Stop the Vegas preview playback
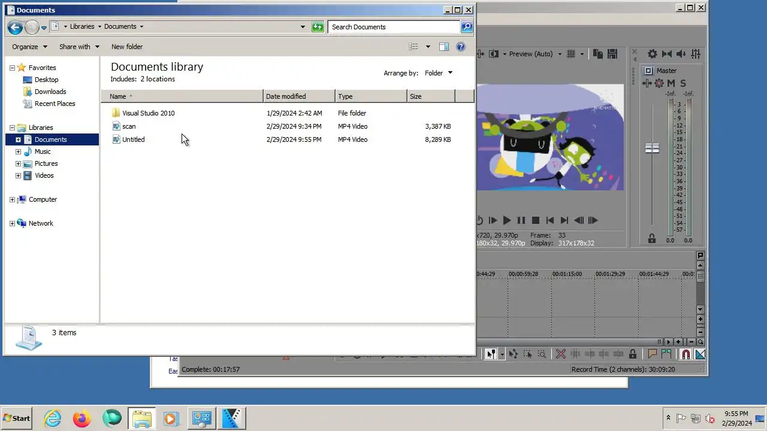This screenshot has width=767, height=431. pyautogui.click(x=536, y=220)
